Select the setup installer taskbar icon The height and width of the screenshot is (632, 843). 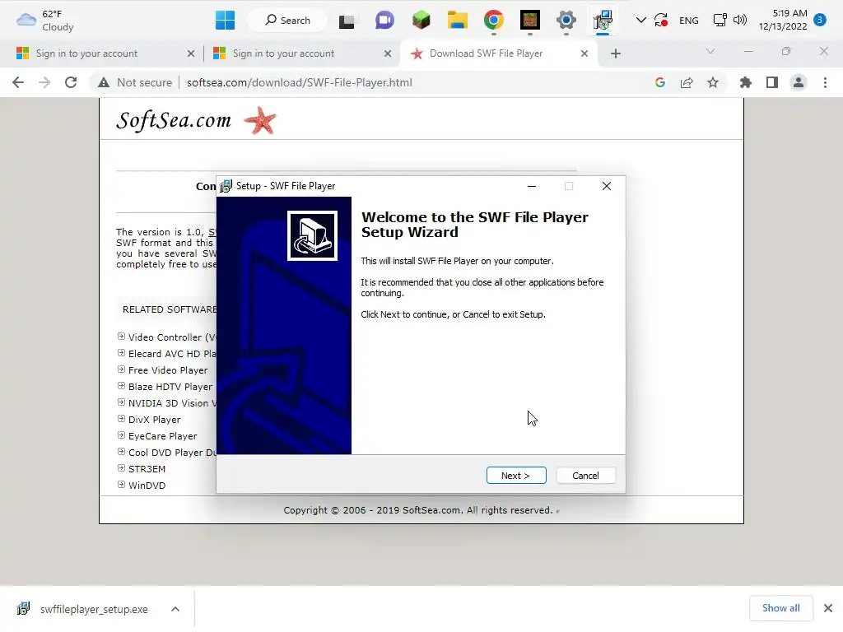[603, 21]
